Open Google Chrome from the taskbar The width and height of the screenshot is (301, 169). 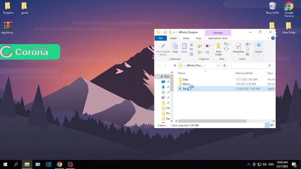[60, 164]
